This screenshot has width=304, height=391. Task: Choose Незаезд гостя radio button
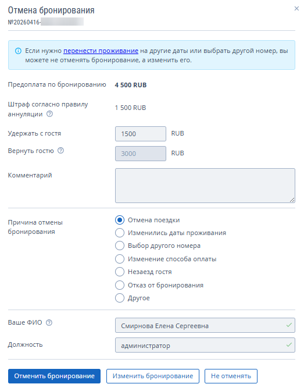click(120, 272)
